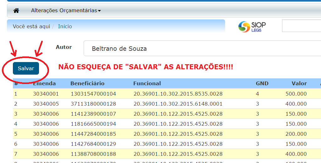Click the SIOP Legis logo
Image resolution: width=321 pixels, height=163 pixels.
[x=252, y=26]
